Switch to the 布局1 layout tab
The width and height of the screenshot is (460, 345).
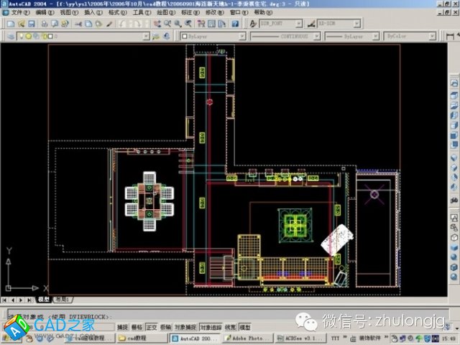coord(62,299)
